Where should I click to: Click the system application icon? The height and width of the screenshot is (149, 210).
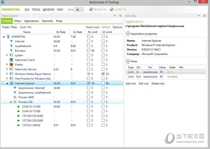pos(12,55)
